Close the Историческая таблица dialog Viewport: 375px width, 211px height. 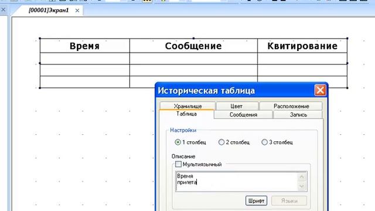coord(321,90)
